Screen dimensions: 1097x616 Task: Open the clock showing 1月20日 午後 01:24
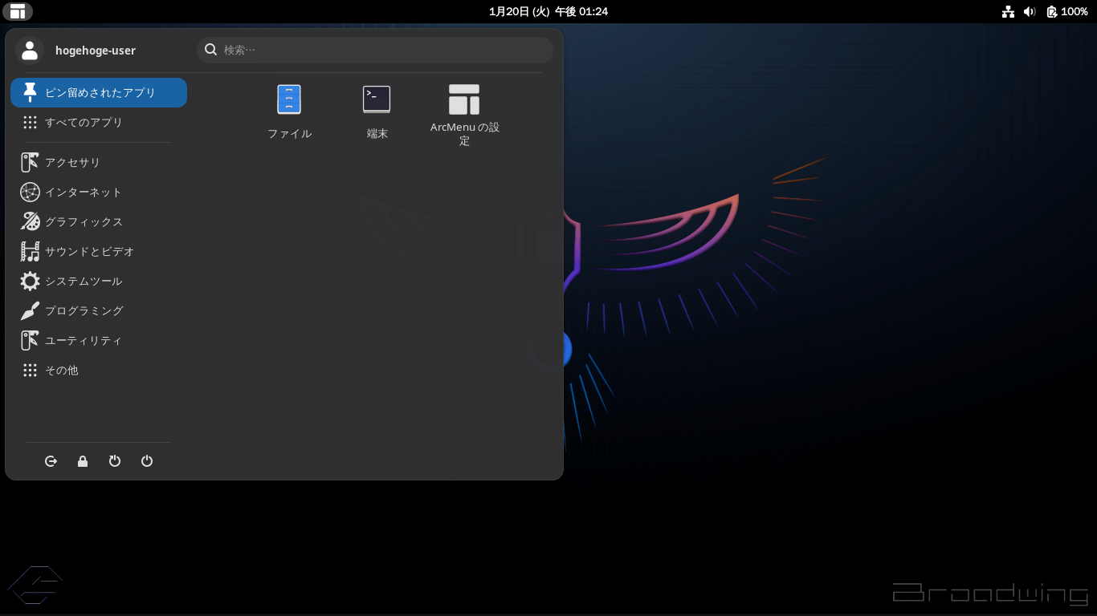(548, 11)
